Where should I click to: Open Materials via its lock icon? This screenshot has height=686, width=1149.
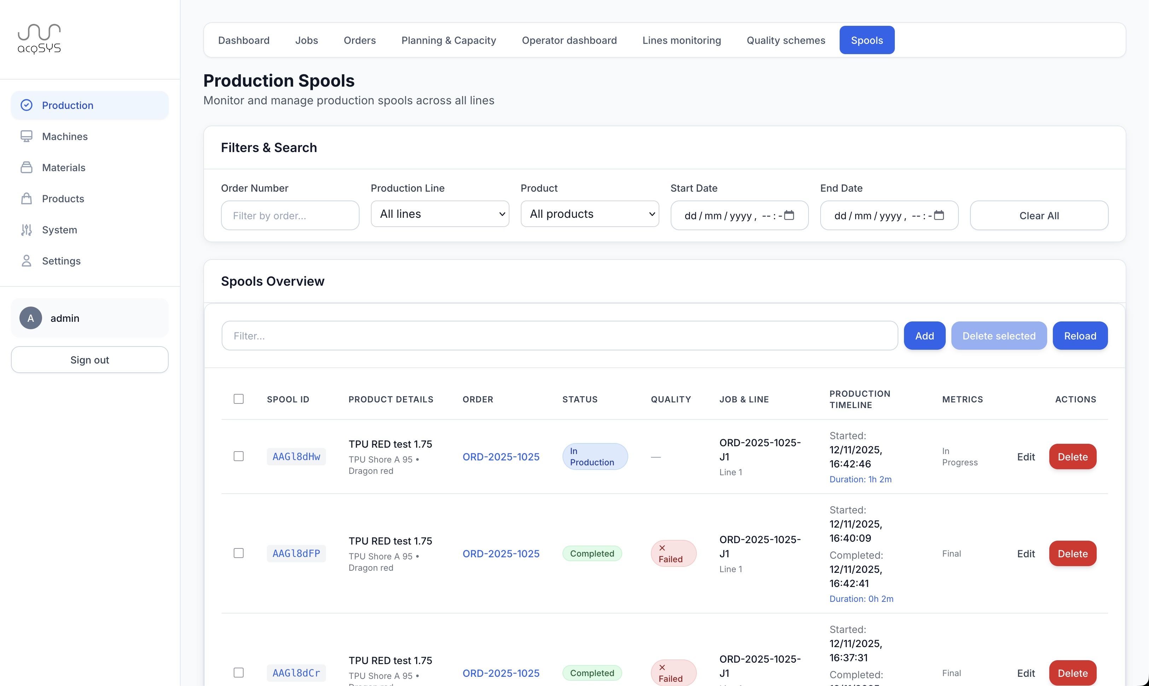click(27, 167)
